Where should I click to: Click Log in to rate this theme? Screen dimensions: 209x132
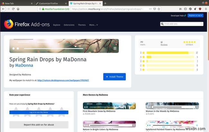pos(39,113)
